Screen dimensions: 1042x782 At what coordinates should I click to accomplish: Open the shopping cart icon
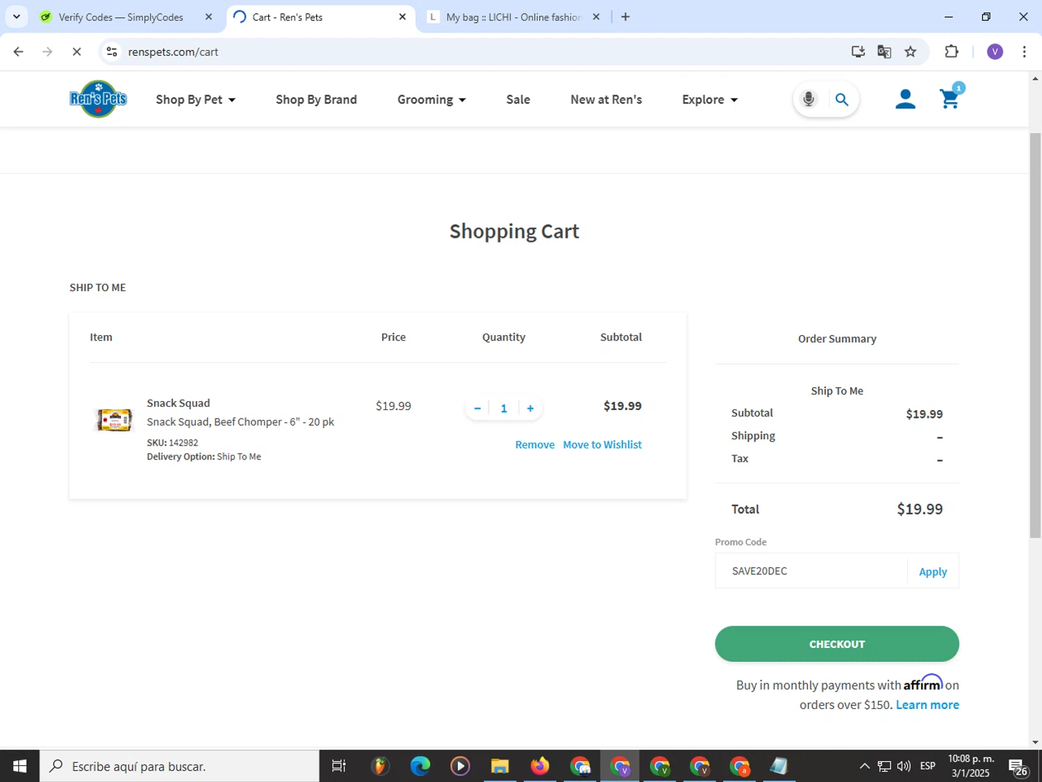(950, 99)
